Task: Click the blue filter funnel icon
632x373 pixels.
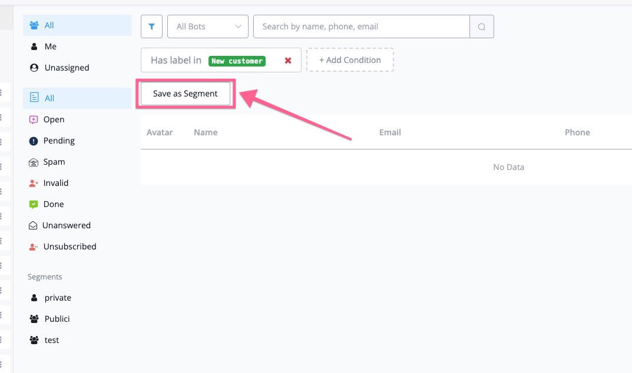Action: point(151,26)
